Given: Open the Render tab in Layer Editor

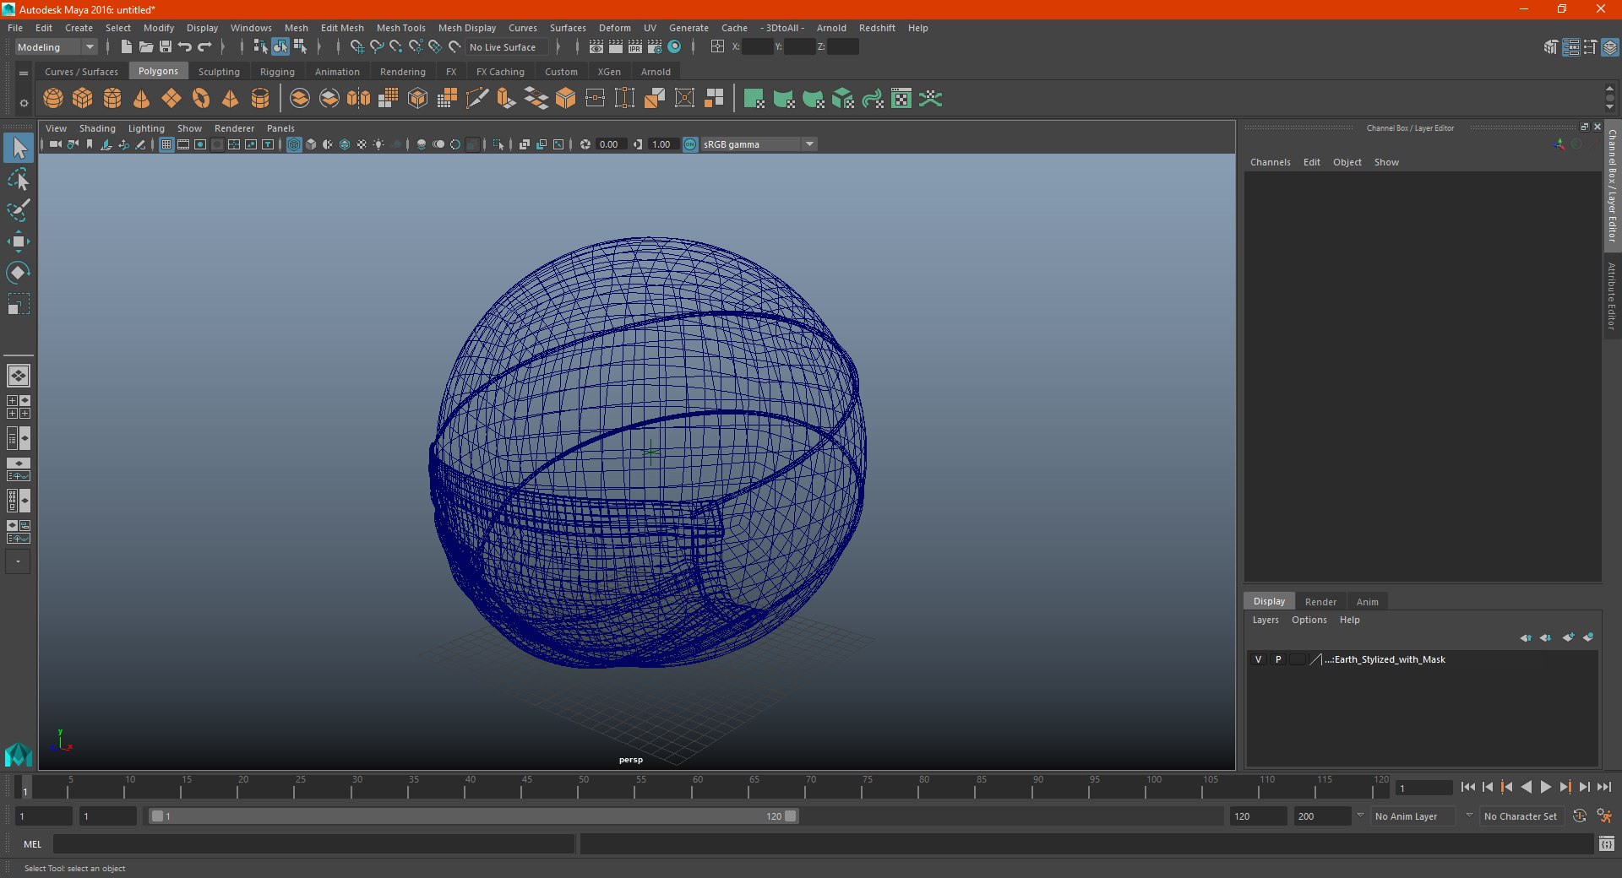Looking at the screenshot, I should (x=1320, y=602).
